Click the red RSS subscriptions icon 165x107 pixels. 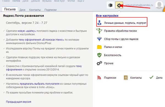click(99, 78)
